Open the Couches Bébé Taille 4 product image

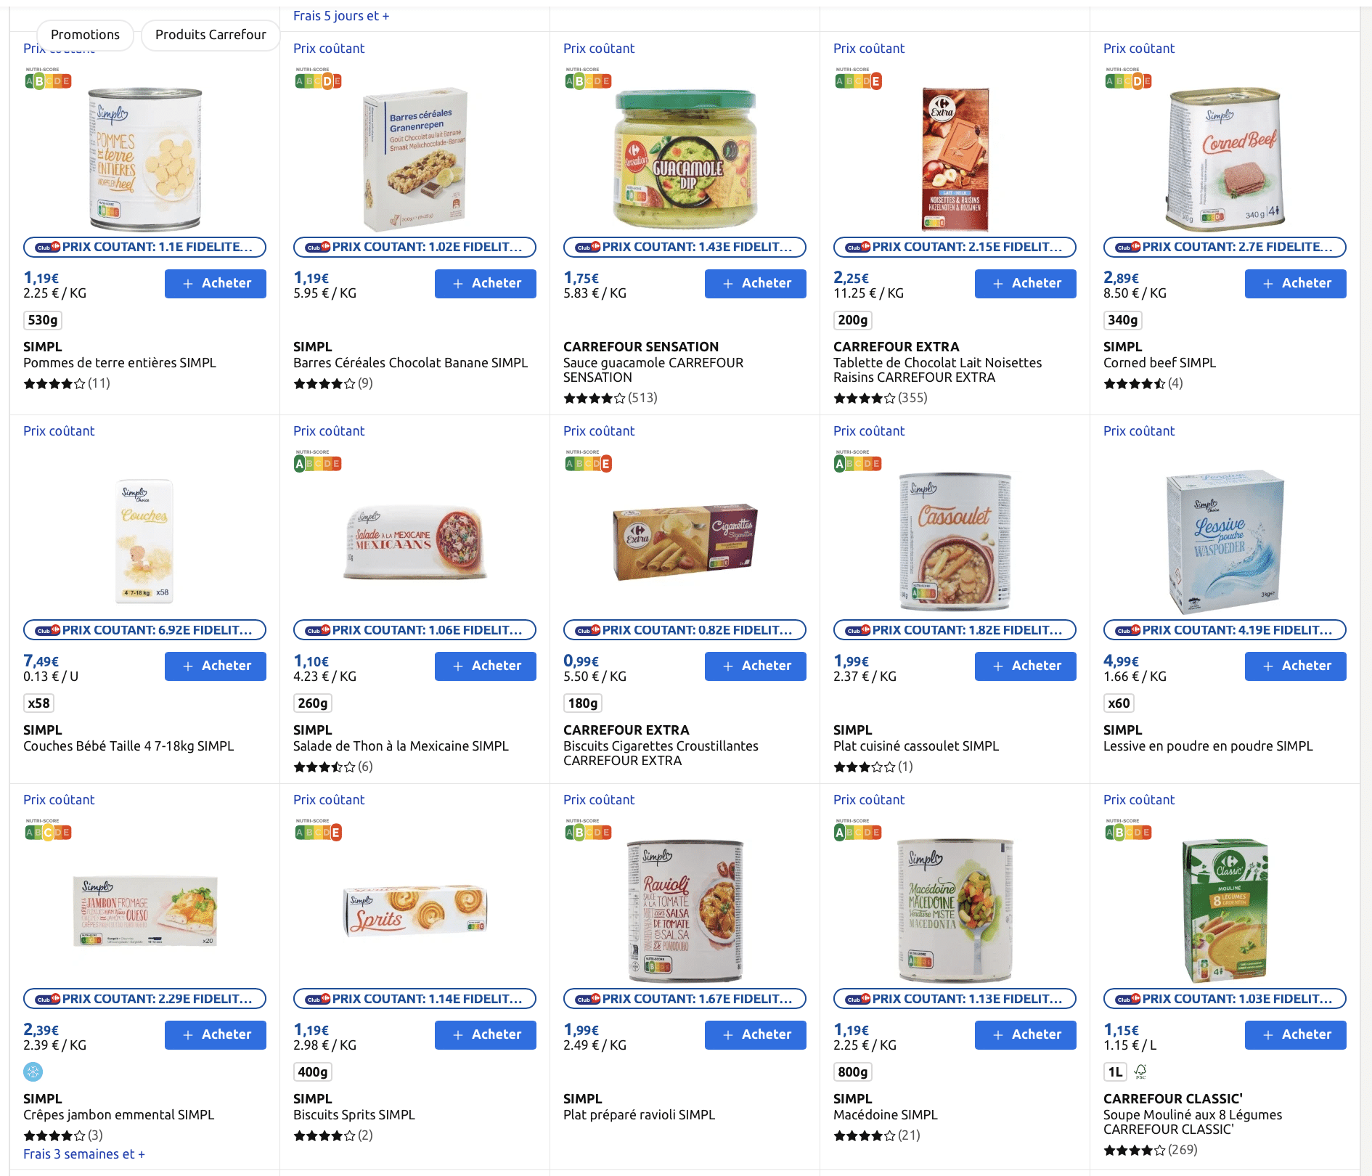(144, 541)
